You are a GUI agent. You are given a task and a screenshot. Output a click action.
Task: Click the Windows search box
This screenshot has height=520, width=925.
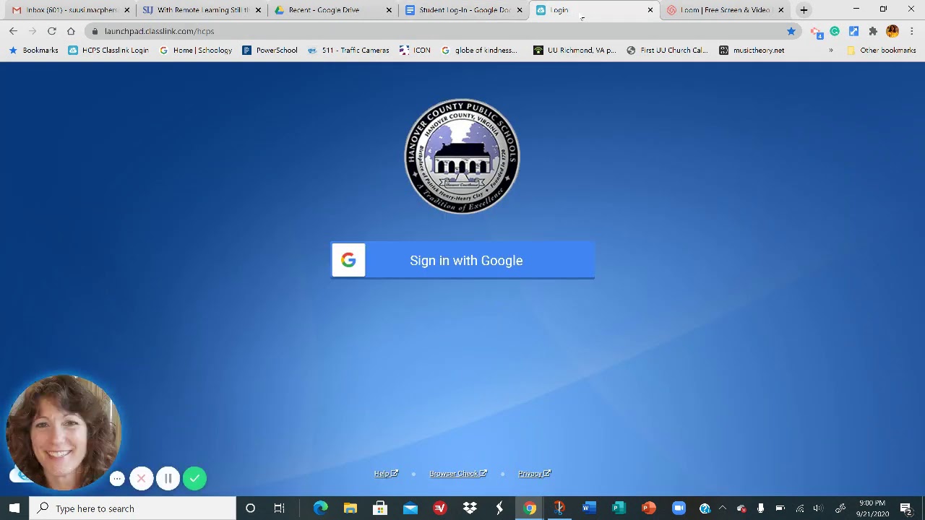(133, 508)
